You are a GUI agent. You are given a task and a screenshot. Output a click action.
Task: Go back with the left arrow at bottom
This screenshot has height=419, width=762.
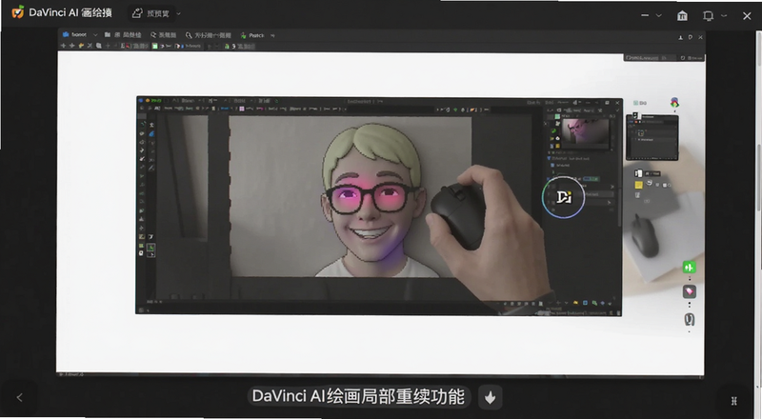pyautogui.click(x=19, y=398)
